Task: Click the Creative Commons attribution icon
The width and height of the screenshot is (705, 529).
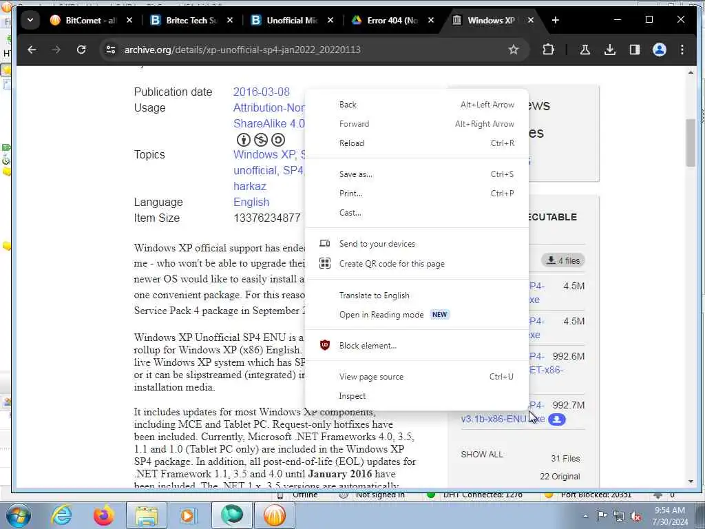Action: (x=243, y=140)
